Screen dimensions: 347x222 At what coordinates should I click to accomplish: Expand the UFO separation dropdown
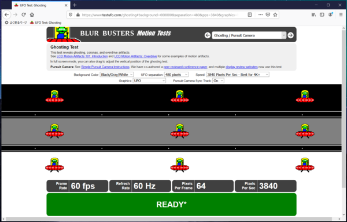pyautogui.click(x=176, y=75)
